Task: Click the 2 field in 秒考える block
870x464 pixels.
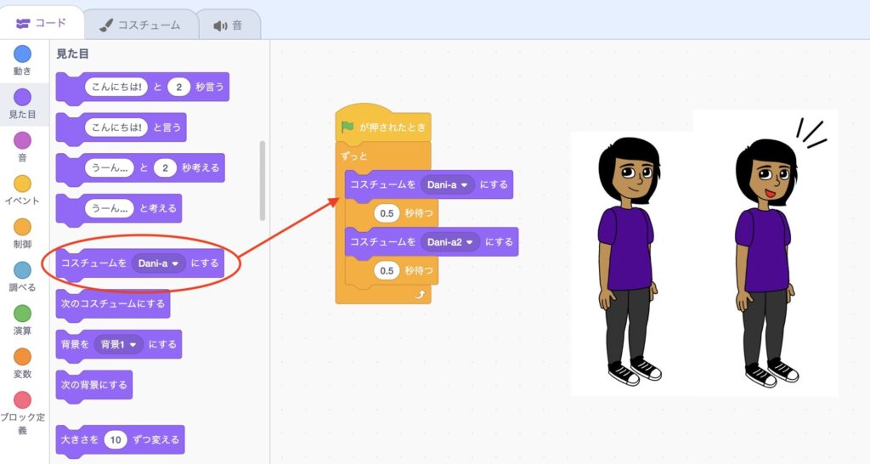Action: [x=165, y=167]
